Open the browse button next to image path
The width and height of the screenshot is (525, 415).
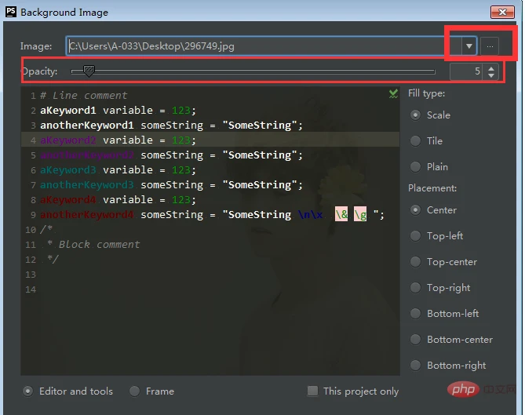click(x=490, y=46)
